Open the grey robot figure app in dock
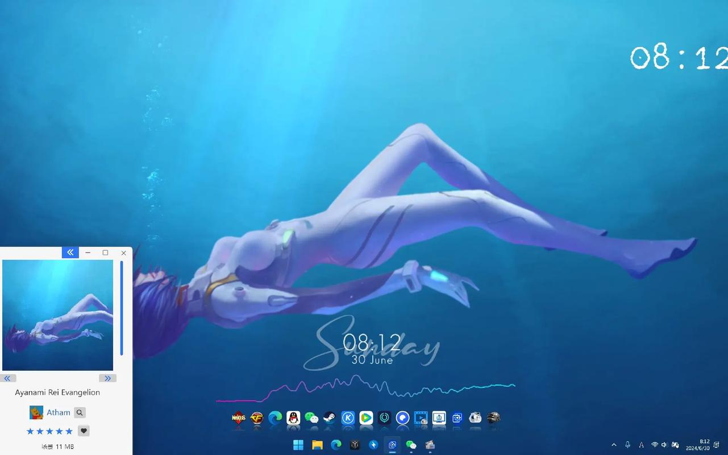728x455 pixels. coord(475,418)
